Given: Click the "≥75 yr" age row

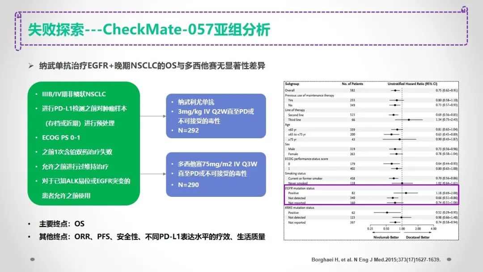Looking at the screenshot, I should 292,140.
